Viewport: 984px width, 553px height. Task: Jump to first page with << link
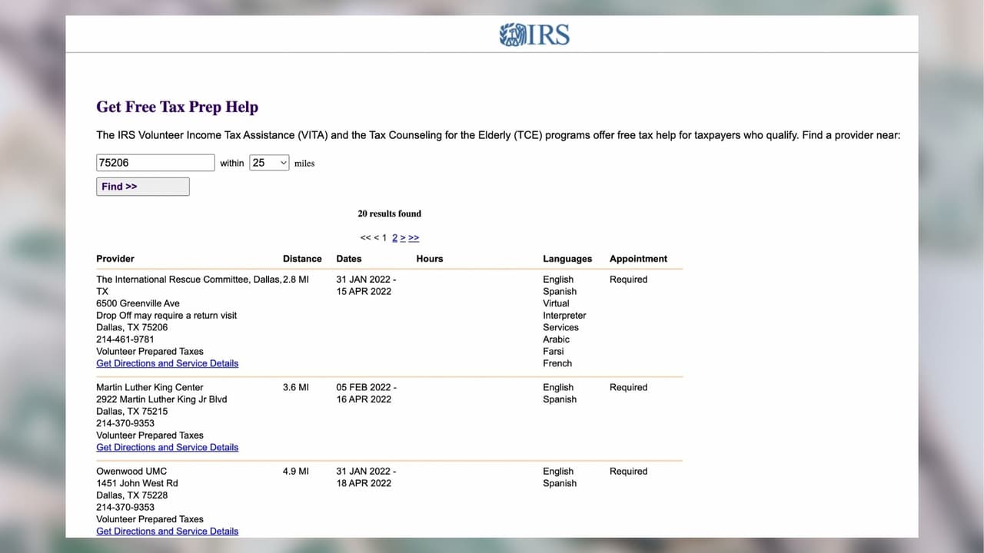(366, 237)
